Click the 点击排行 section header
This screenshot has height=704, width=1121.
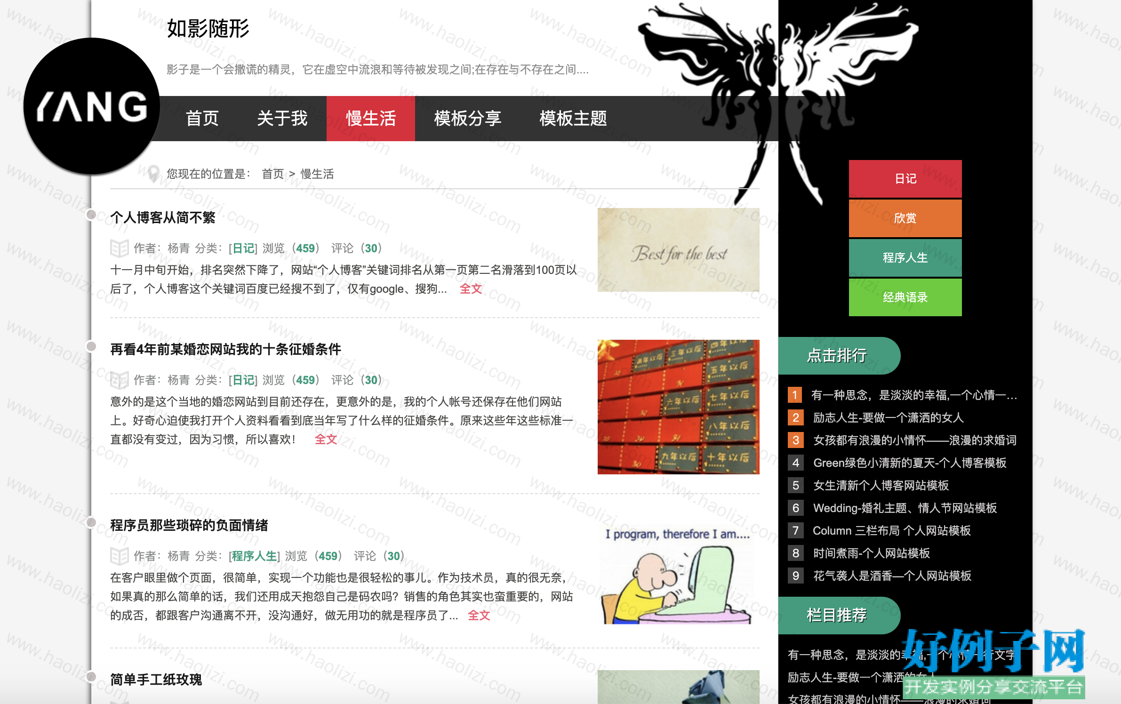coord(840,356)
